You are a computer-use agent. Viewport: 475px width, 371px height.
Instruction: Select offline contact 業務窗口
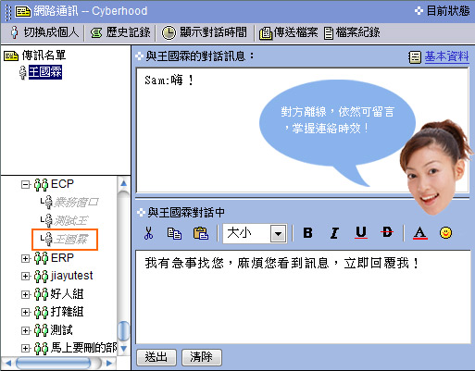(x=76, y=203)
